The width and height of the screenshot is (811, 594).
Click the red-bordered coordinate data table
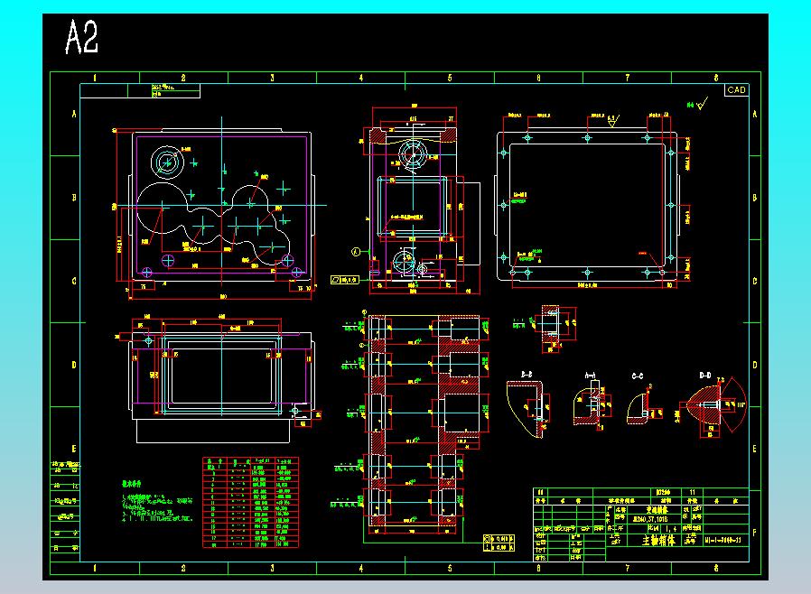coord(250,503)
